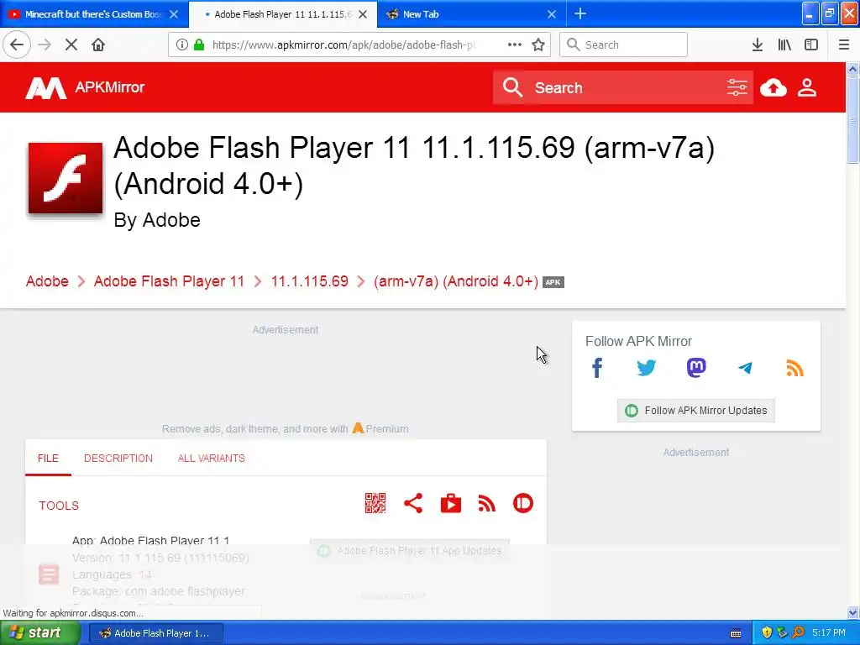860x645 pixels.
Task: Click the vertical scrollbar down arrow
Action: [x=853, y=612]
